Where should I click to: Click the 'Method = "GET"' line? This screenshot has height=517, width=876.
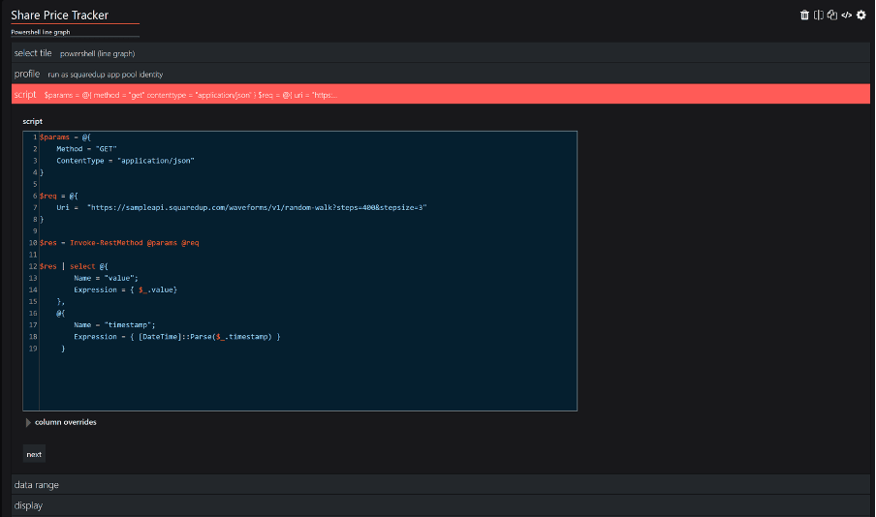86,149
